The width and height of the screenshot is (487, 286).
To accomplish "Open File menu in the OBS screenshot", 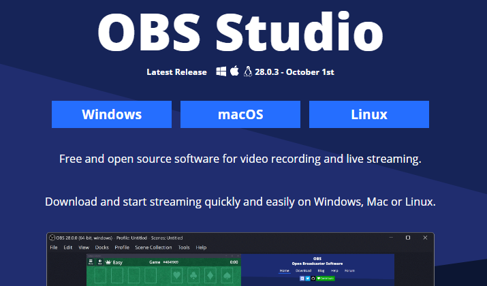I will point(54,247).
